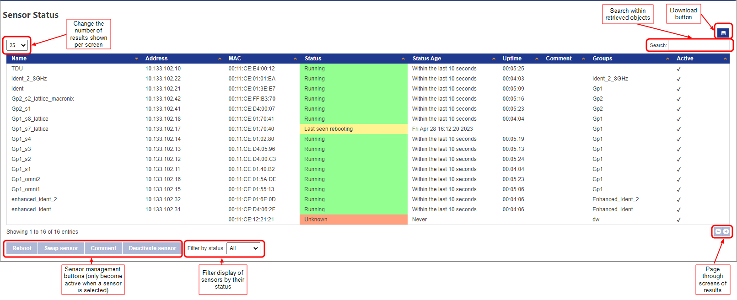The height and width of the screenshot is (300, 737).
Task: Click MAC 00:11:CE:01:5A:DE
Action: [253, 179]
